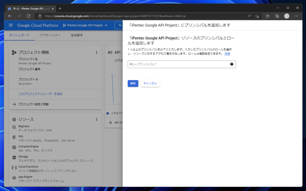Click the Storage icon

point(14,157)
